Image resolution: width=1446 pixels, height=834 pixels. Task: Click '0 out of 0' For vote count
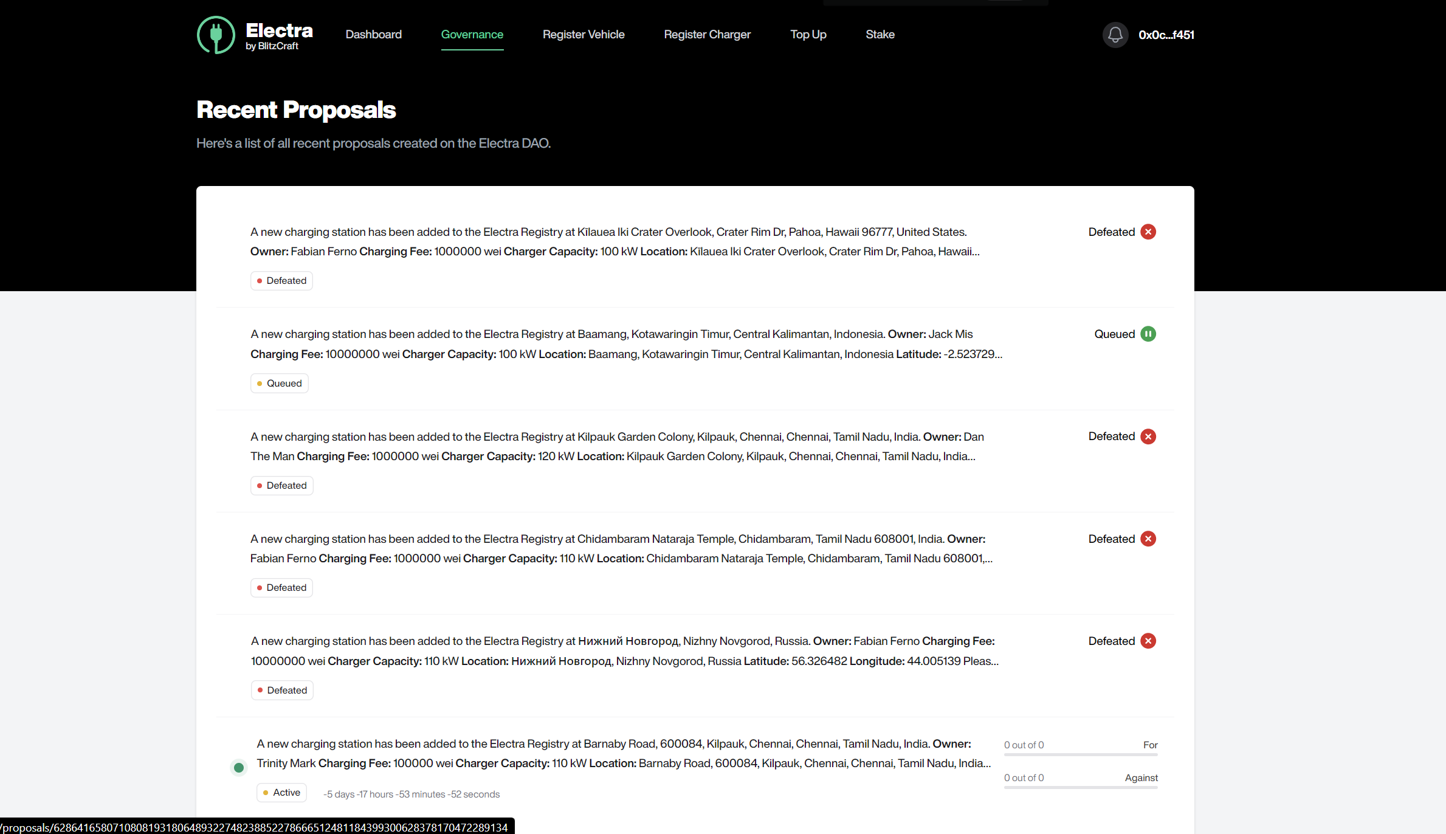click(1024, 745)
